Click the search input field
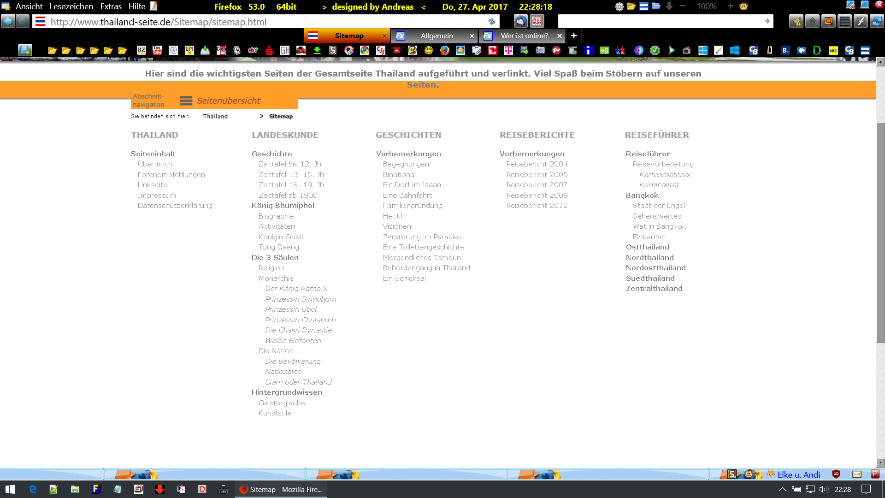885x498 pixels. click(x=659, y=21)
